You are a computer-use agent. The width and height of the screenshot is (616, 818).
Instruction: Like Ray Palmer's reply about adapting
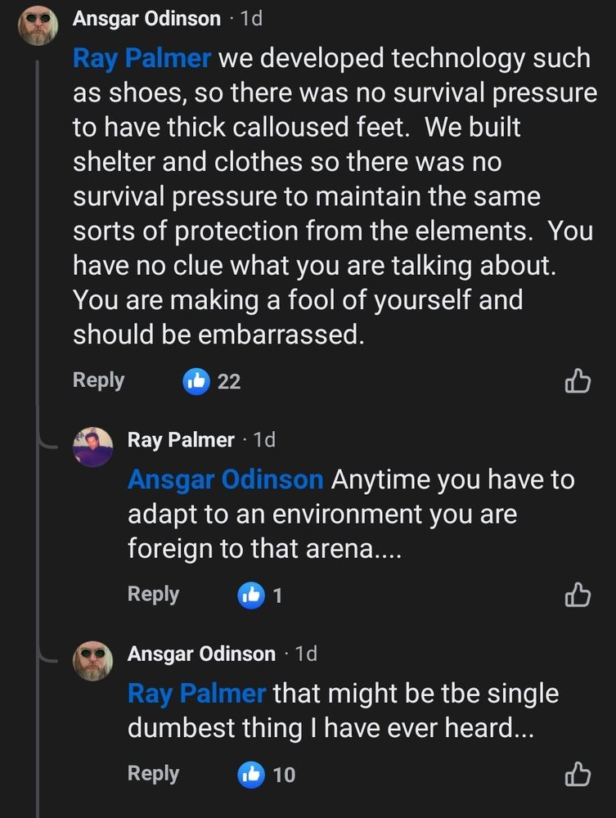tap(578, 595)
